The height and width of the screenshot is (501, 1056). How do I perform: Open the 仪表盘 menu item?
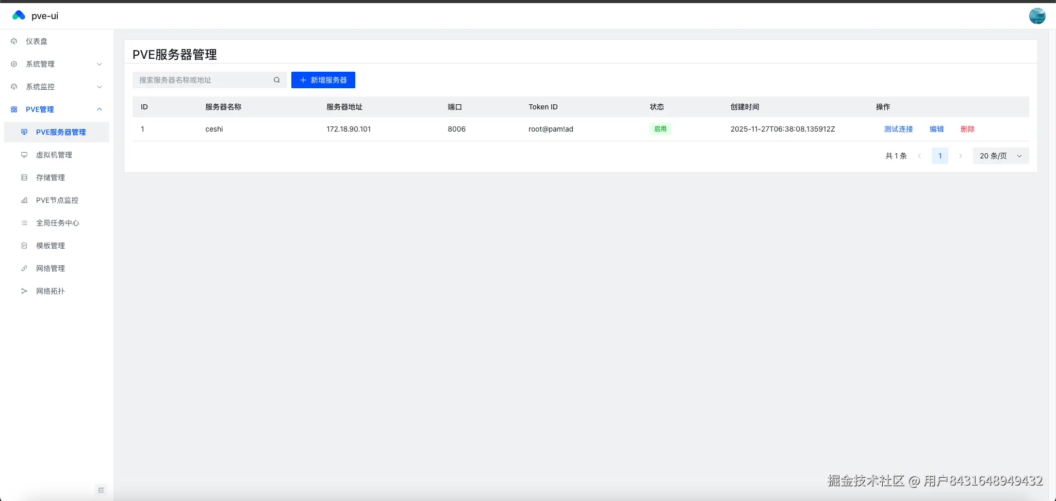[57, 41]
